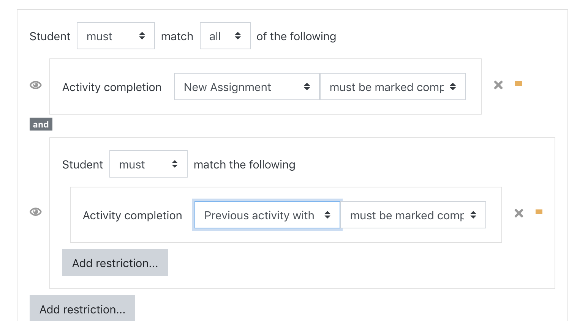
Task: Click orange marker beside New Assignment restriction
Action: tap(518, 83)
